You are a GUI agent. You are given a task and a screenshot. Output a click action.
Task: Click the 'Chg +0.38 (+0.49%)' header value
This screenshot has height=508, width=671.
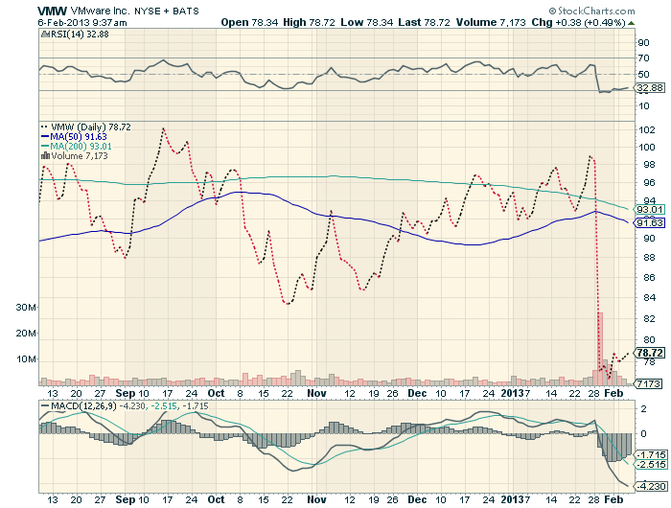click(x=579, y=22)
